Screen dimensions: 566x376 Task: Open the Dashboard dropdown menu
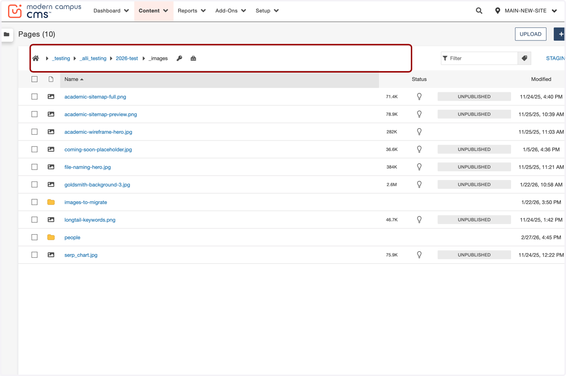tap(111, 11)
